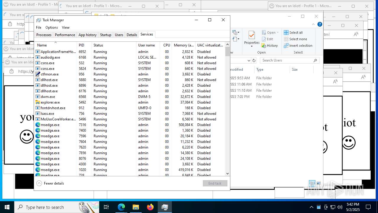Select msedge.exe icon with PID 7316
This screenshot has height=213, width=378.
point(38,125)
